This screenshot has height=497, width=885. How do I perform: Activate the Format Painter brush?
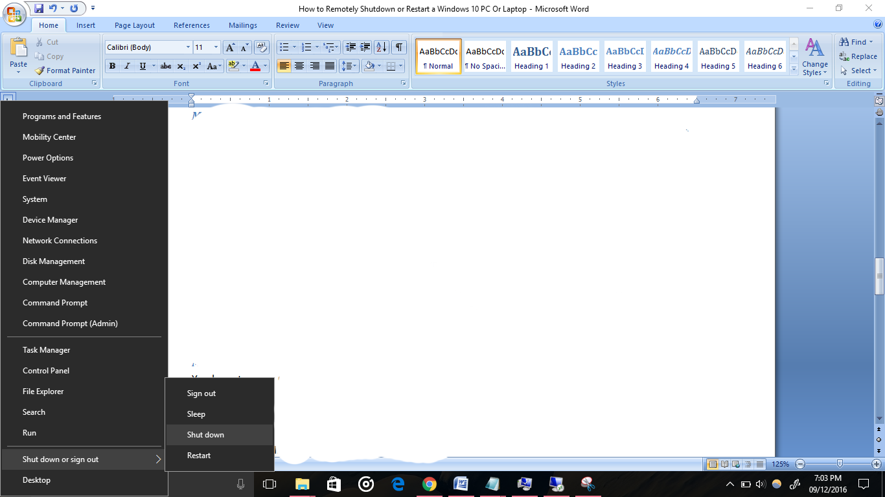click(64, 71)
